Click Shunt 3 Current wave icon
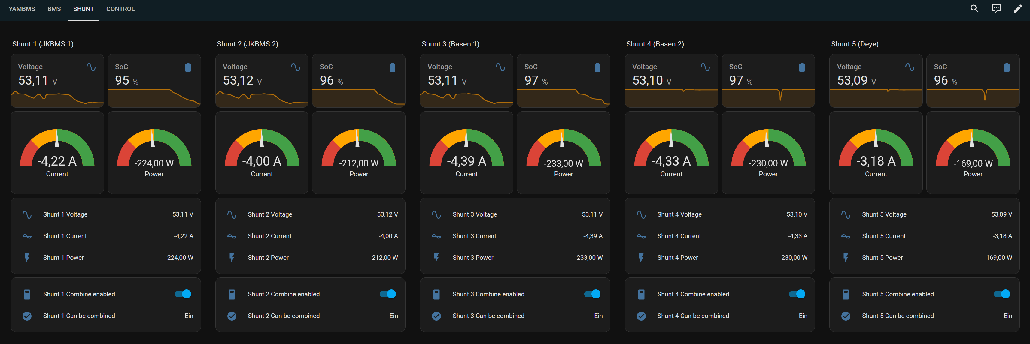 point(436,236)
